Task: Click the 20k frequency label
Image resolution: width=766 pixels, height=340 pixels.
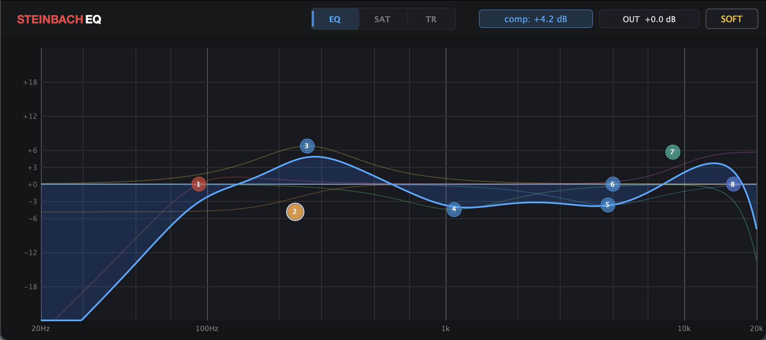Action: [x=757, y=328]
